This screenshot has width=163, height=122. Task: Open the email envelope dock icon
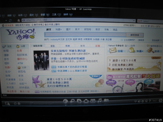86,101
